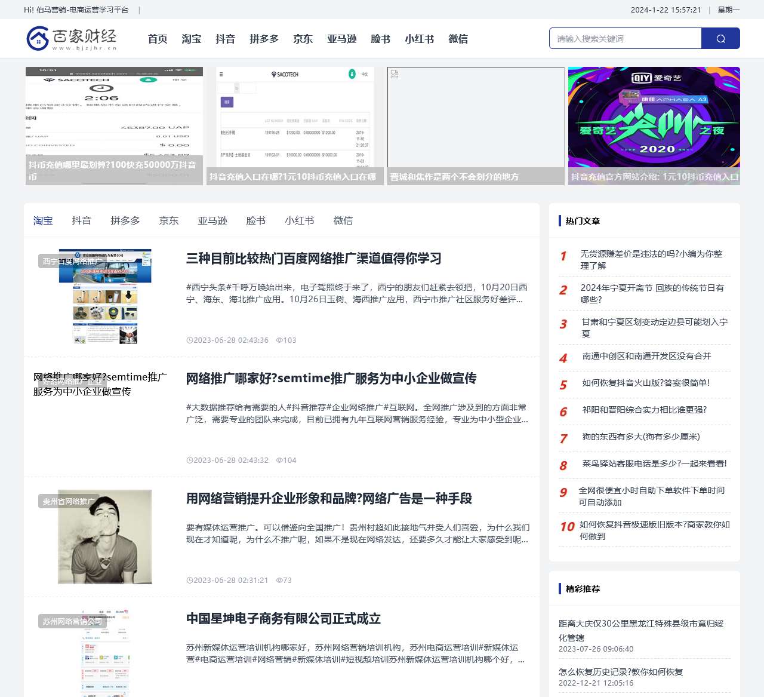Click the 百家财经 site logo
764x697 pixels.
pyautogui.click(x=71, y=38)
